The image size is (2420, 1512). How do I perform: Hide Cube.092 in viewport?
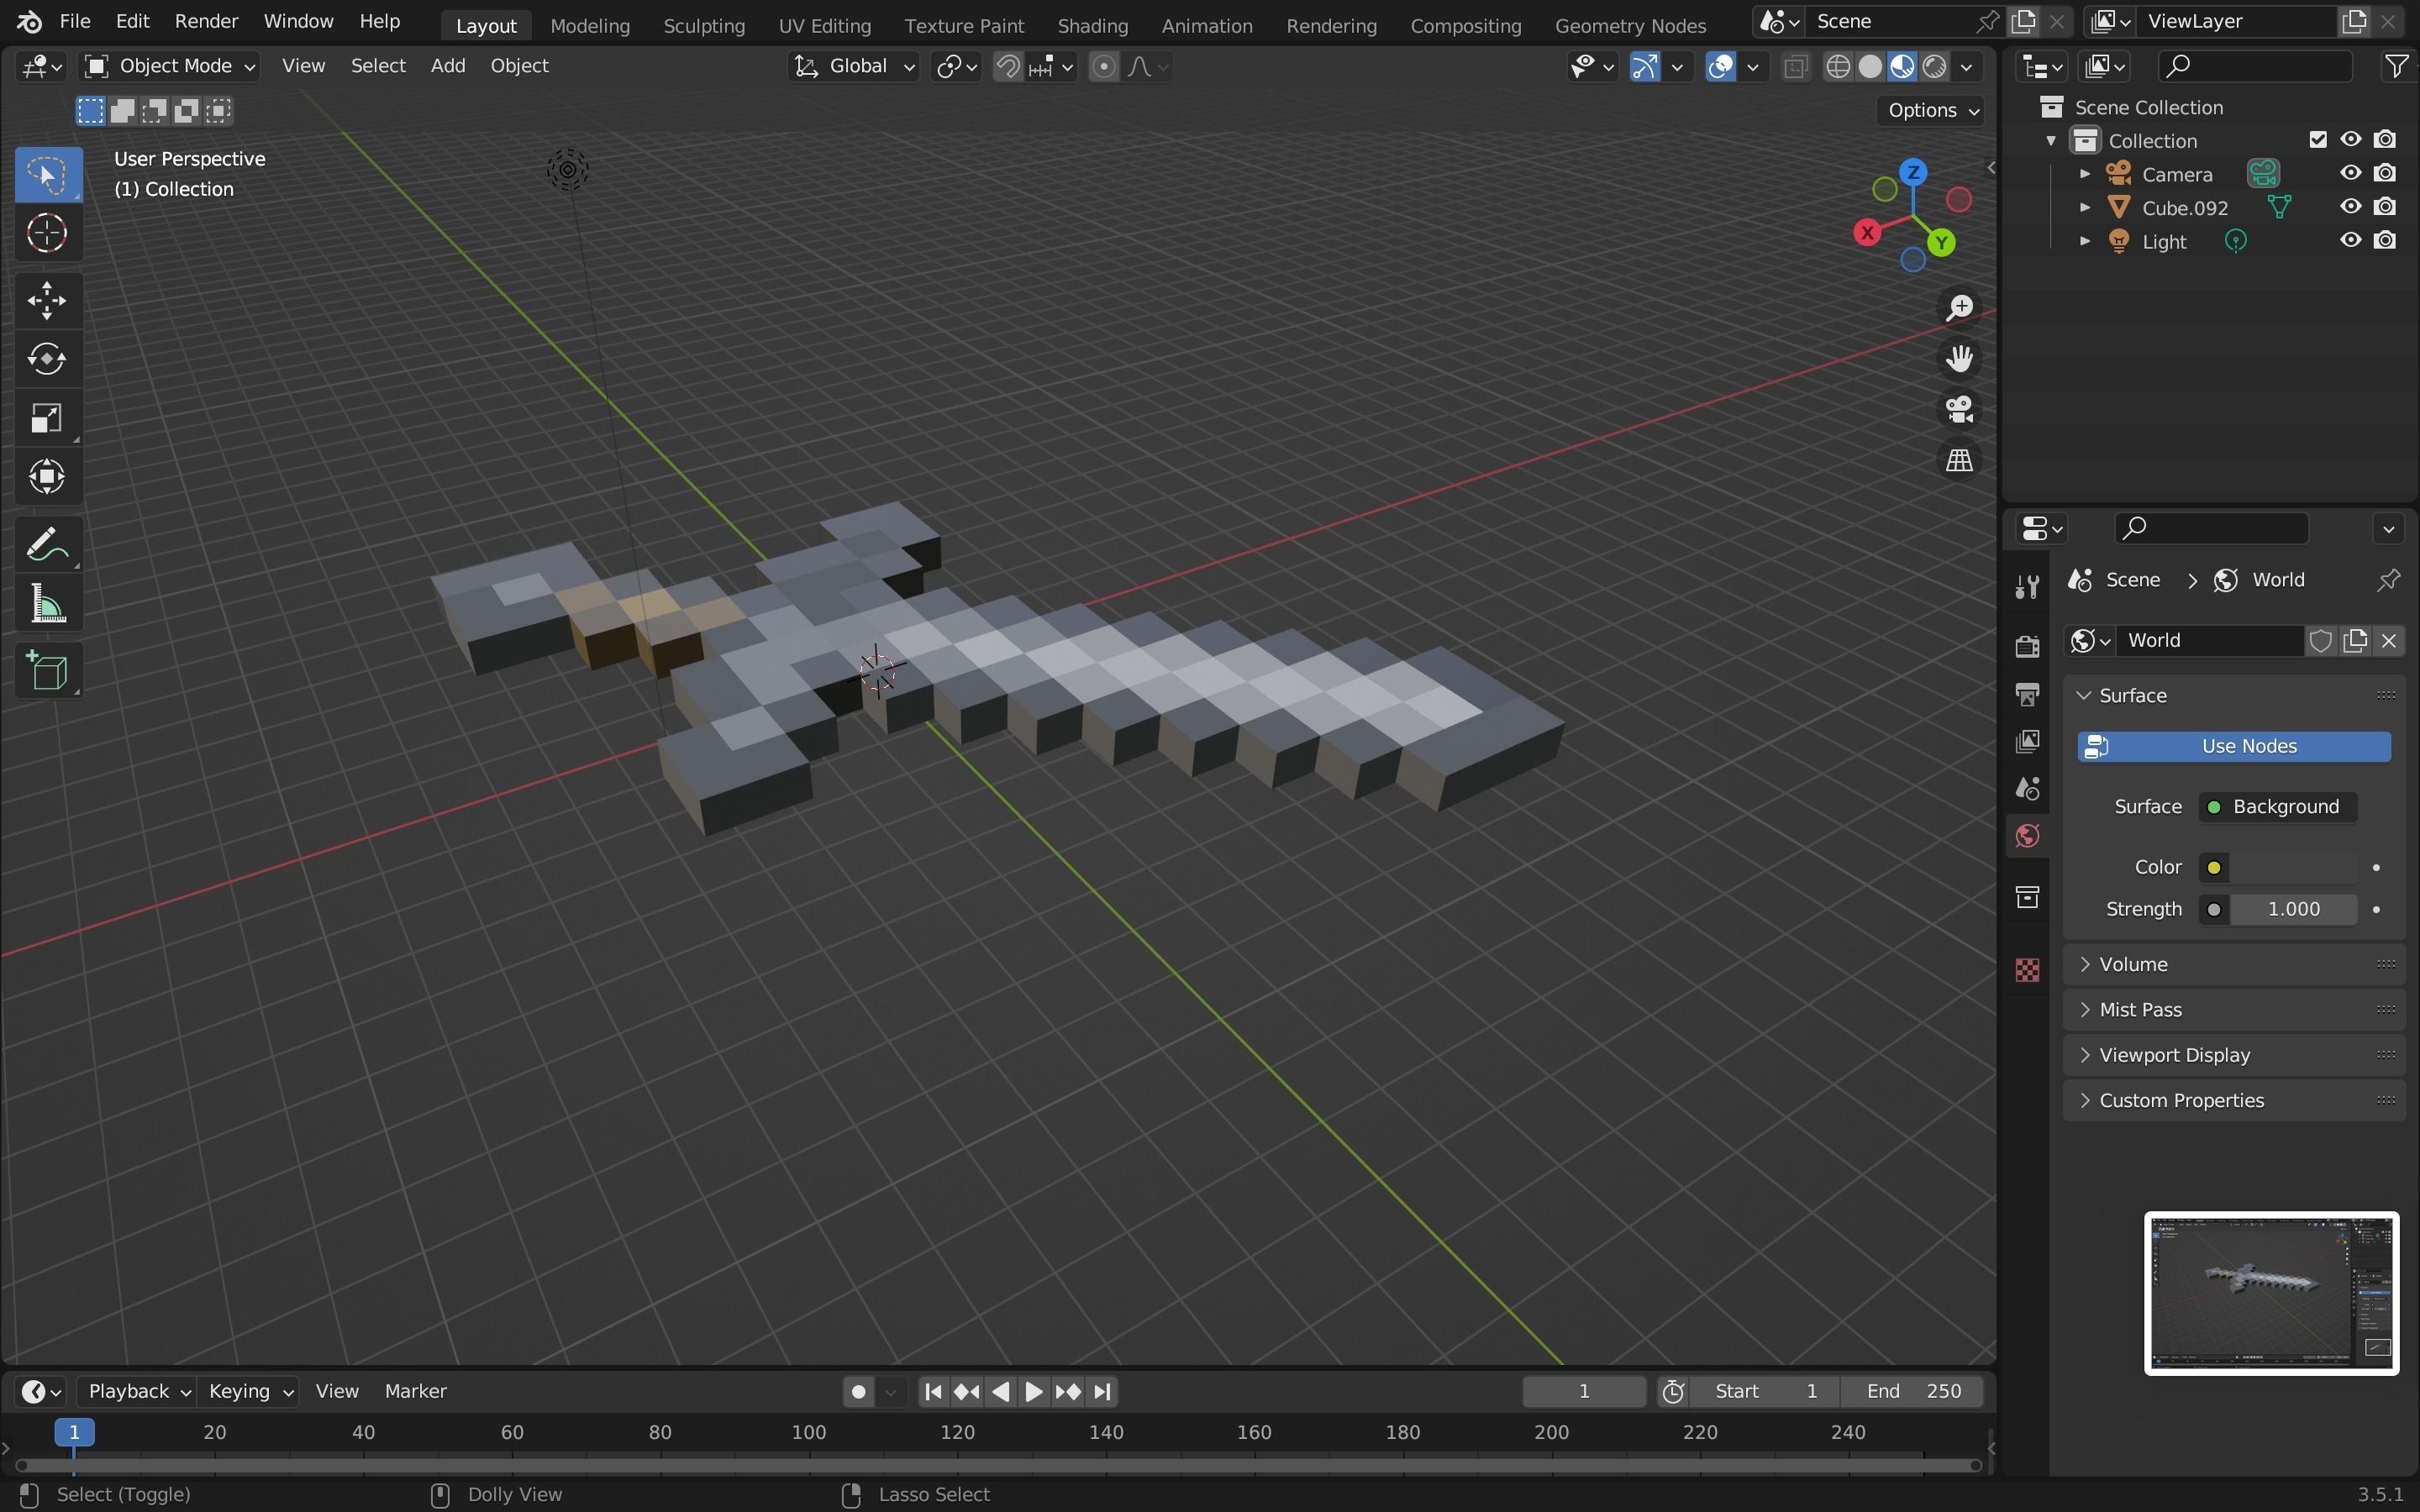2350,207
